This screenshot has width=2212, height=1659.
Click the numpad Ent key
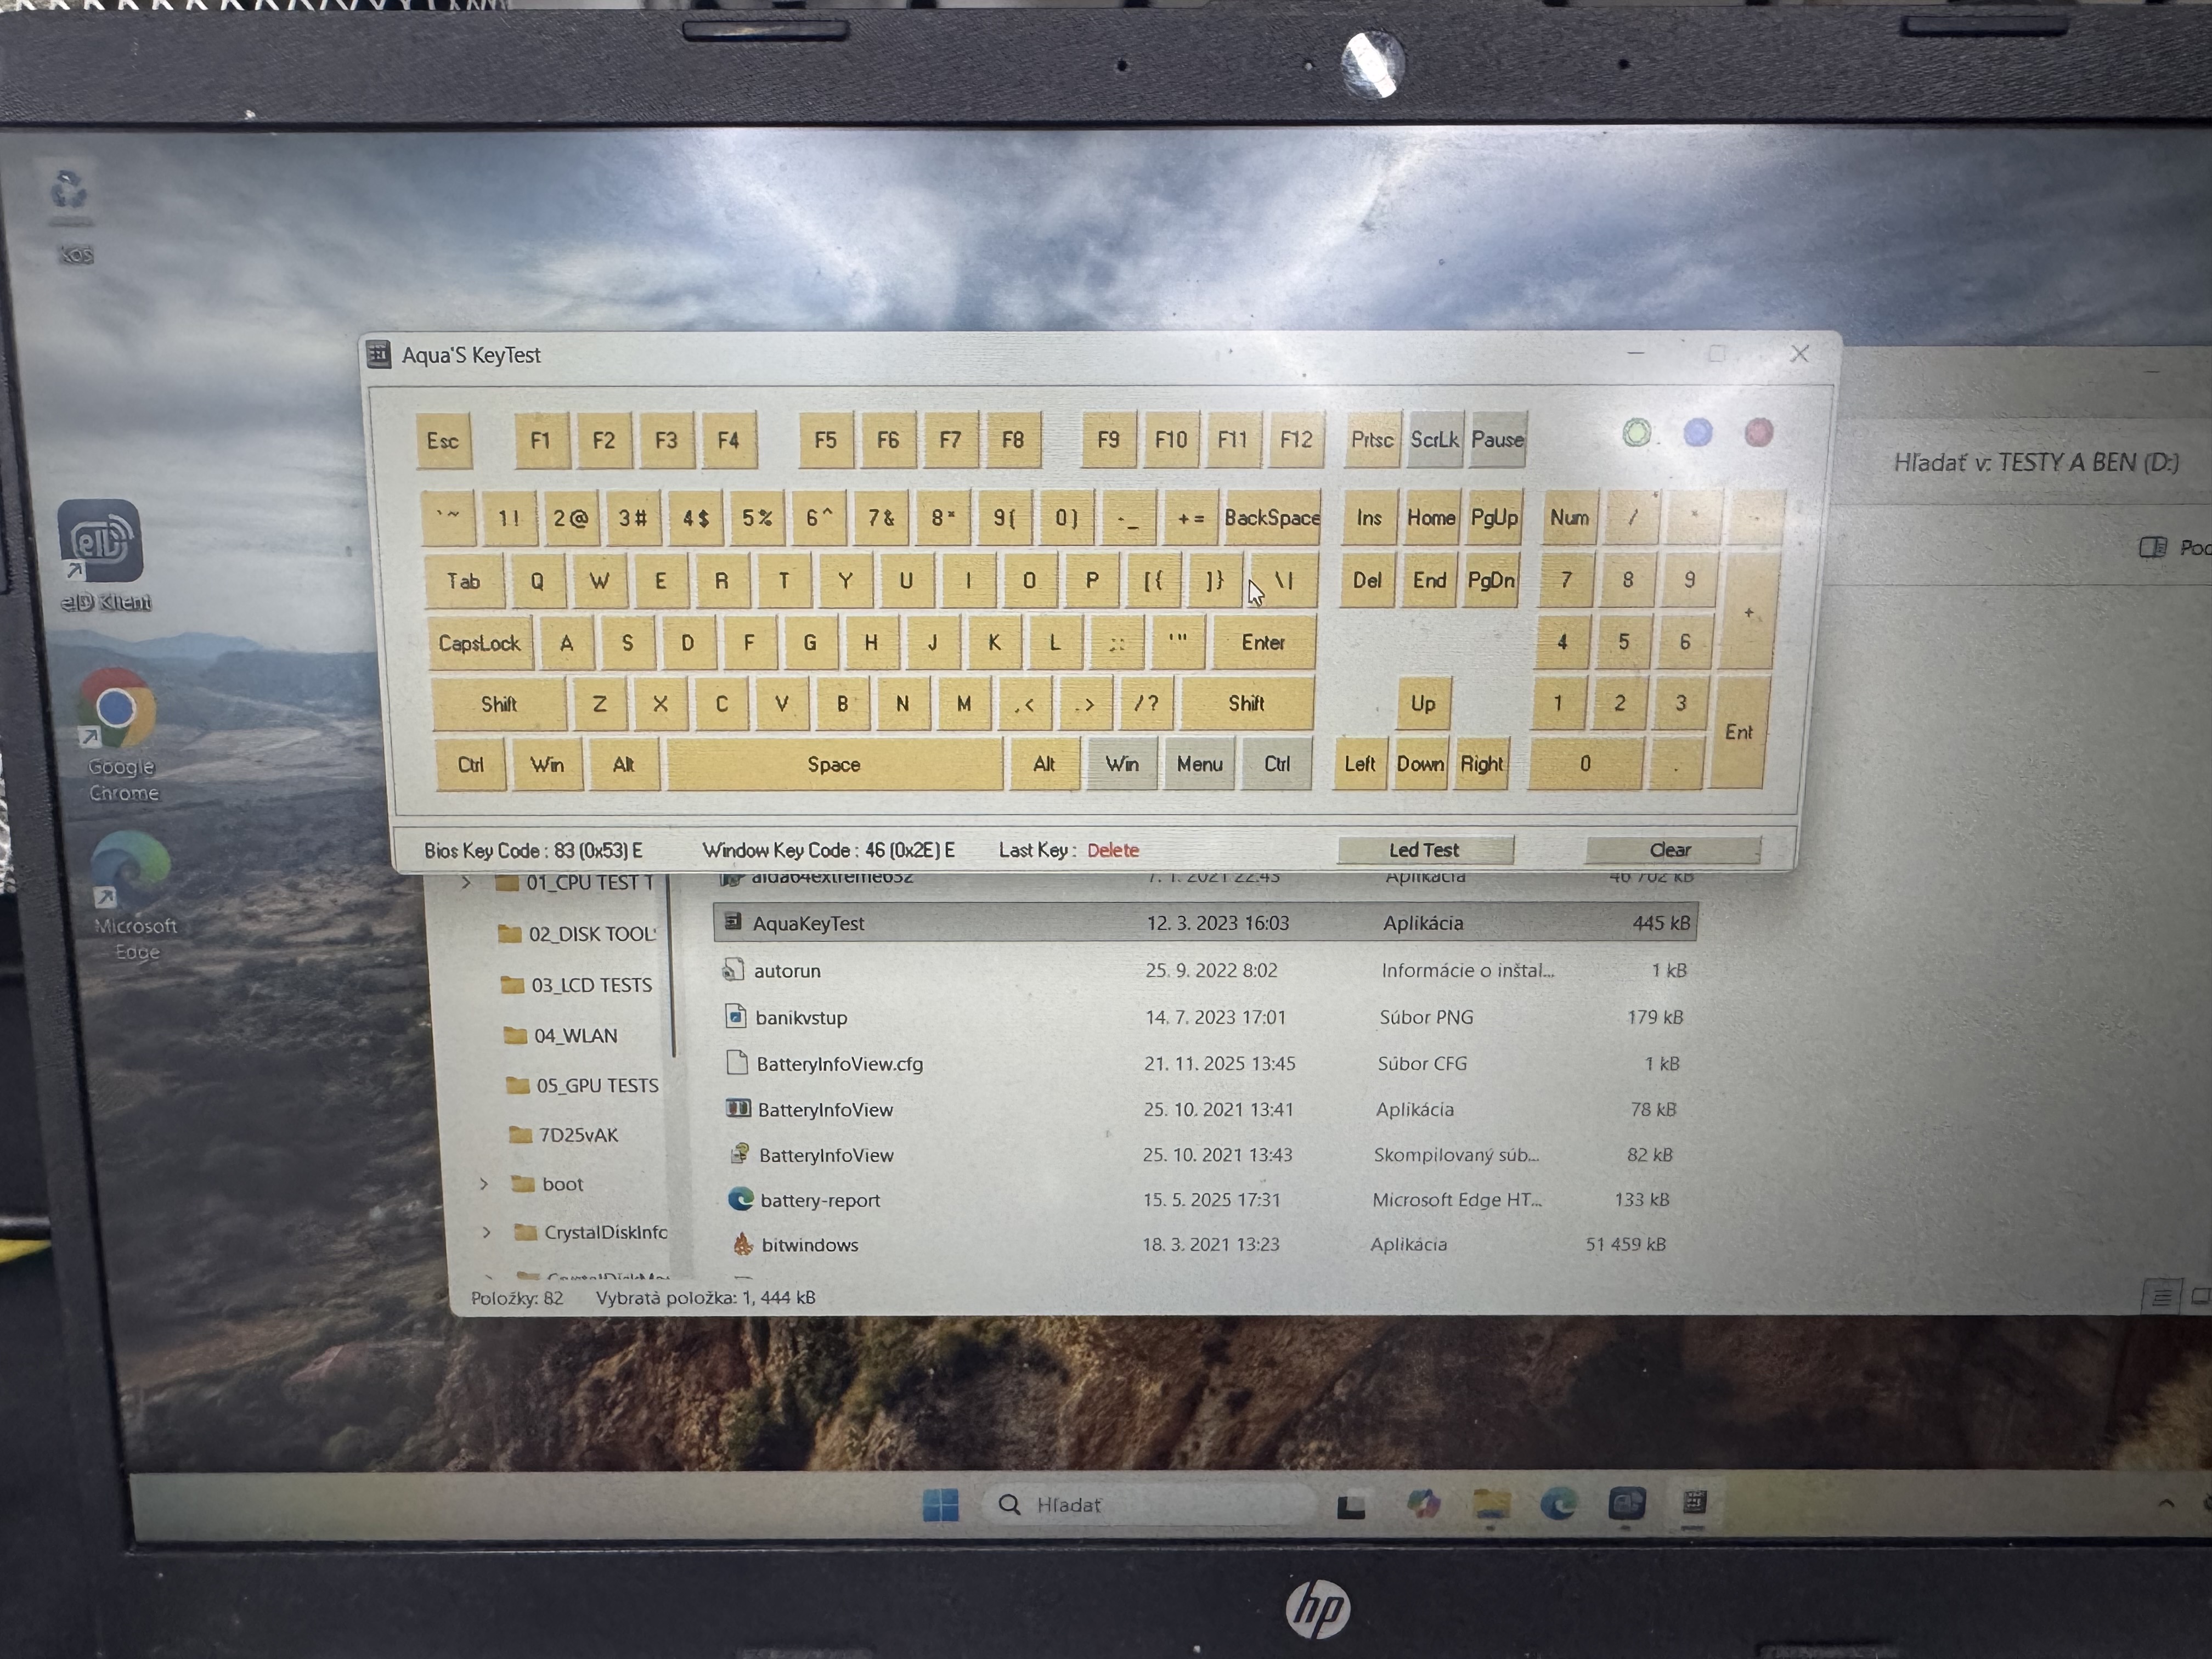pos(1738,732)
